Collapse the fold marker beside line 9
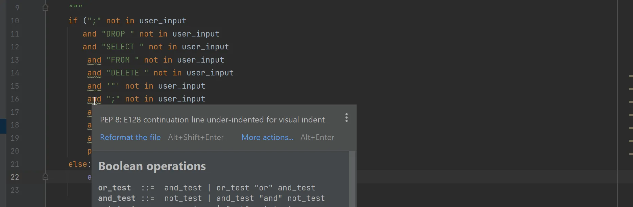This screenshot has height=207, width=633. 46,7
